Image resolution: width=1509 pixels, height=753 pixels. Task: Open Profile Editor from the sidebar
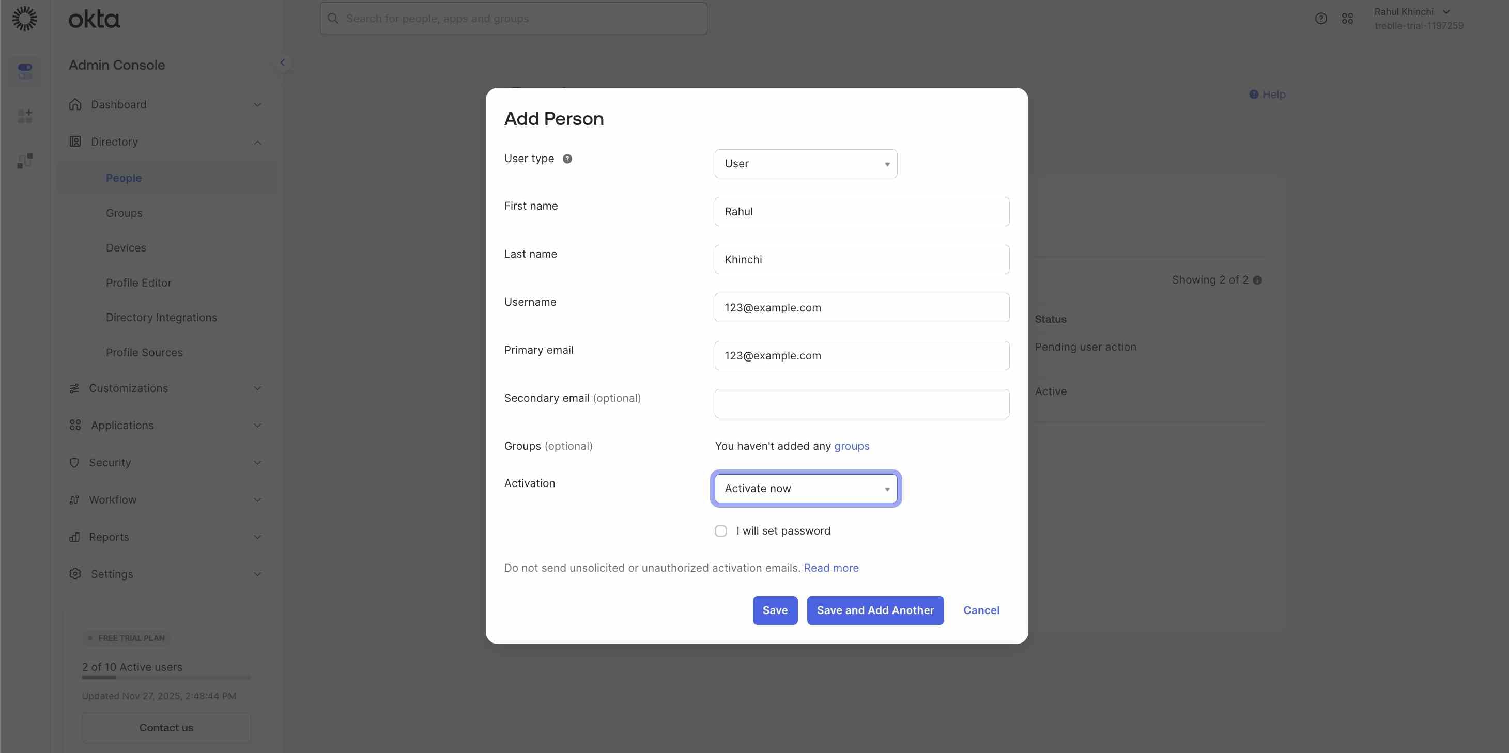click(140, 282)
